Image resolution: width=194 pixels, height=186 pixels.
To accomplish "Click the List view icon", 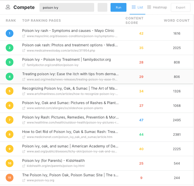I will (x=134, y=7).
